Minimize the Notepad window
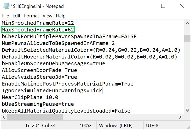The width and height of the screenshot is (191, 130). pos(145,6)
